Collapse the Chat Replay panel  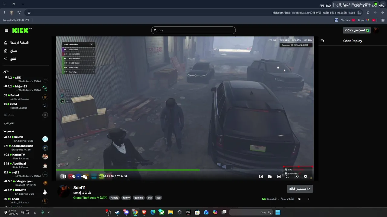(322, 41)
